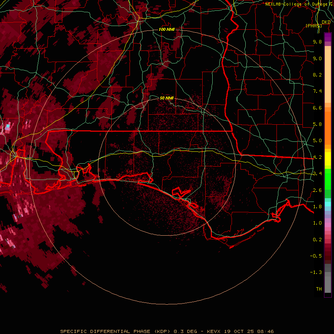Click the DKD product label
Image resolution: width=334 pixels, height=334 pixels.
[326, 22]
